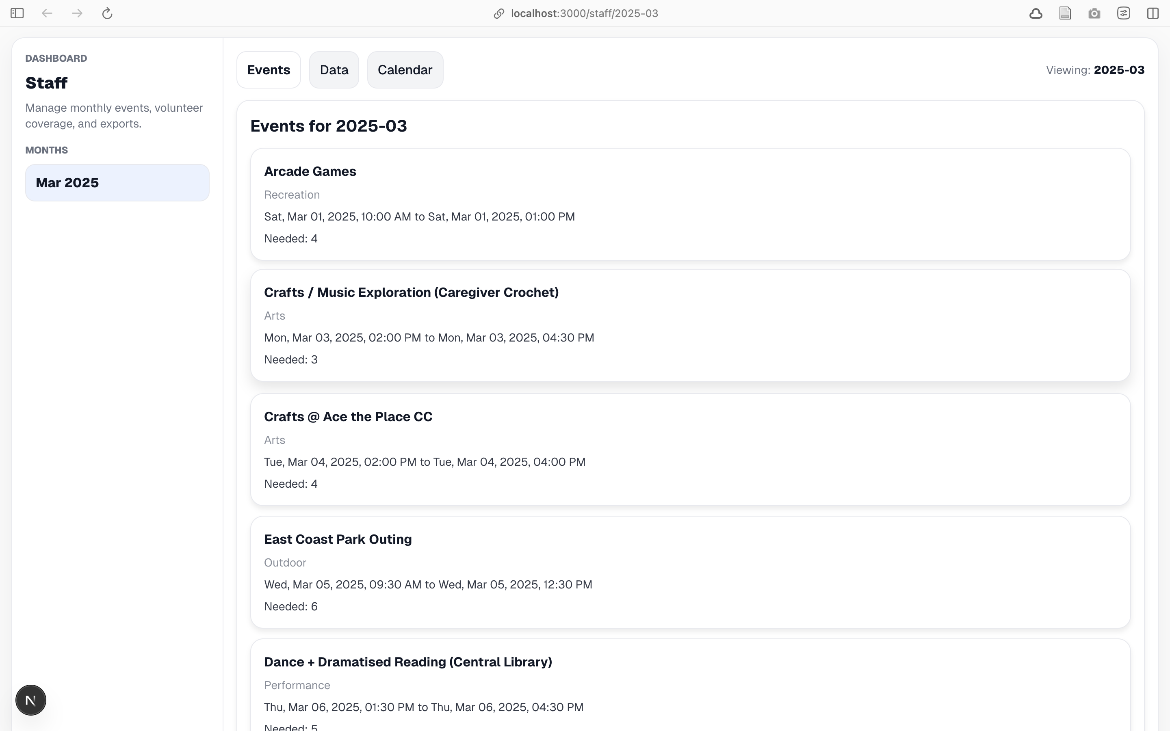Viewport: 1170px width, 731px height.
Task: Click the sliders settings icon in toolbar
Action: [x=1124, y=13]
